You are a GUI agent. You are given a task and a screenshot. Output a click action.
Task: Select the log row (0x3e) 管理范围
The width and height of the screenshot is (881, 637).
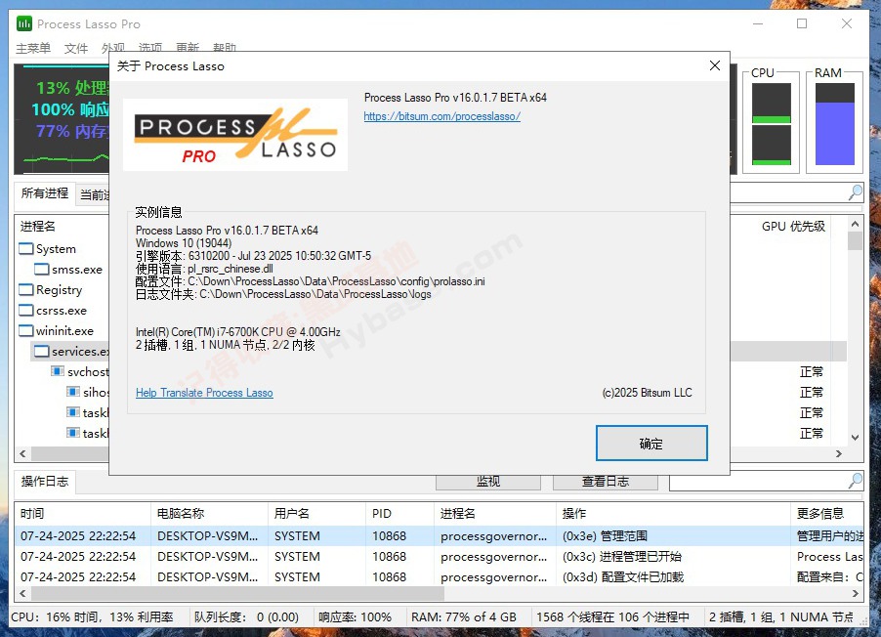pos(440,535)
